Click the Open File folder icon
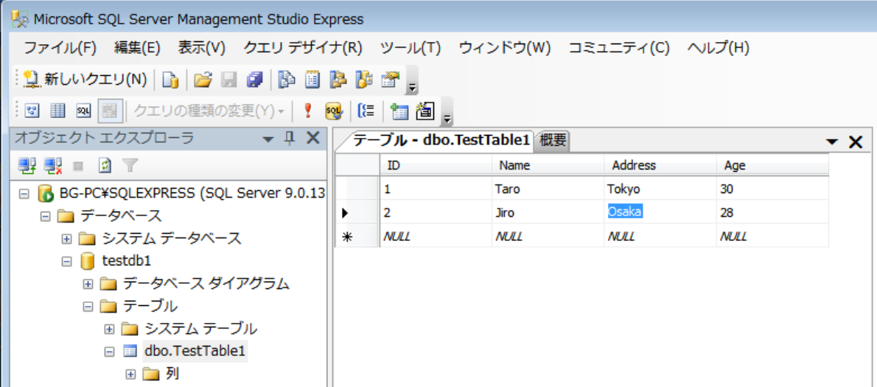The width and height of the screenshot is (877, 387). (x=203, y=80)
